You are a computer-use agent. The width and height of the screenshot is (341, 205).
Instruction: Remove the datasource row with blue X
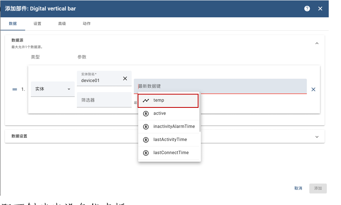313,89
